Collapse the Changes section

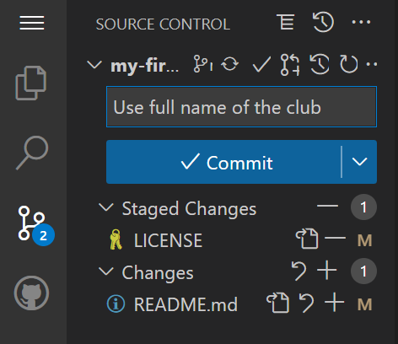click(106, 271)
